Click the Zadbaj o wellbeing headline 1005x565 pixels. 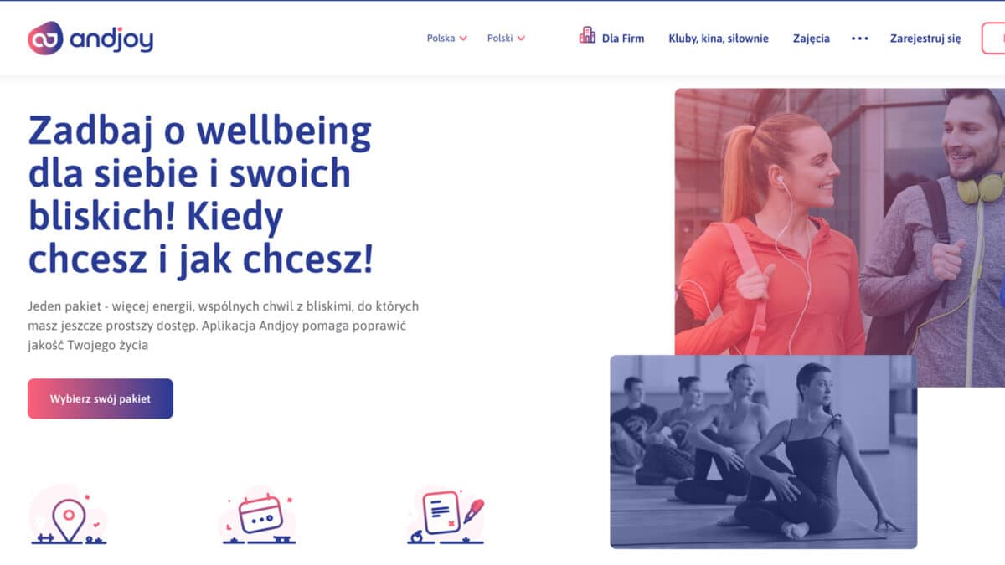201,196
